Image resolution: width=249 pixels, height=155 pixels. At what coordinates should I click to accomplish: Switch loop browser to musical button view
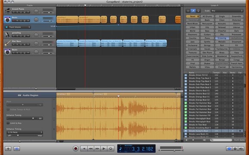click(x=193, y=11)
